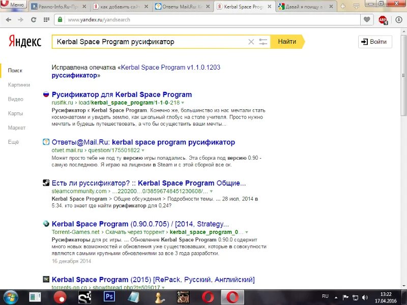Open Видео search category
Image resolution: width=407 pixels, height=305 pixels.
pos(16,99)
